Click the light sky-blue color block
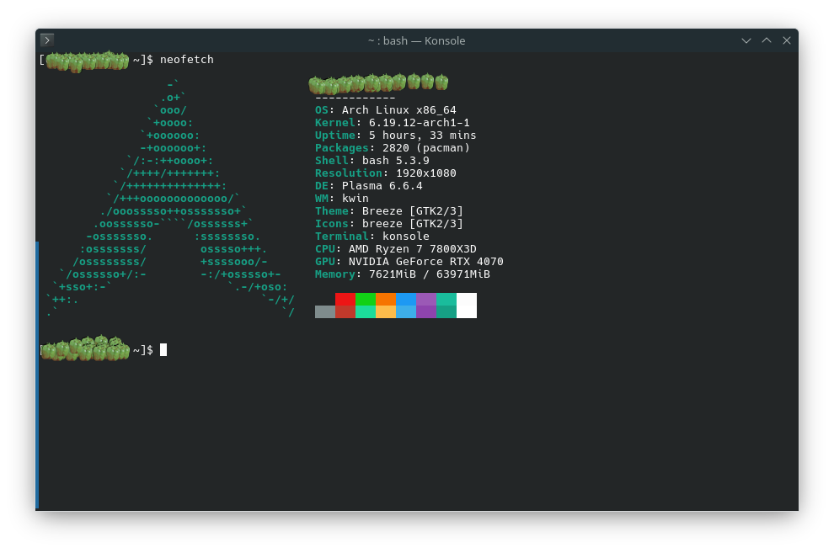Image resolution: width=834 pixels, height=553 pixels. (x=406, y=311)
